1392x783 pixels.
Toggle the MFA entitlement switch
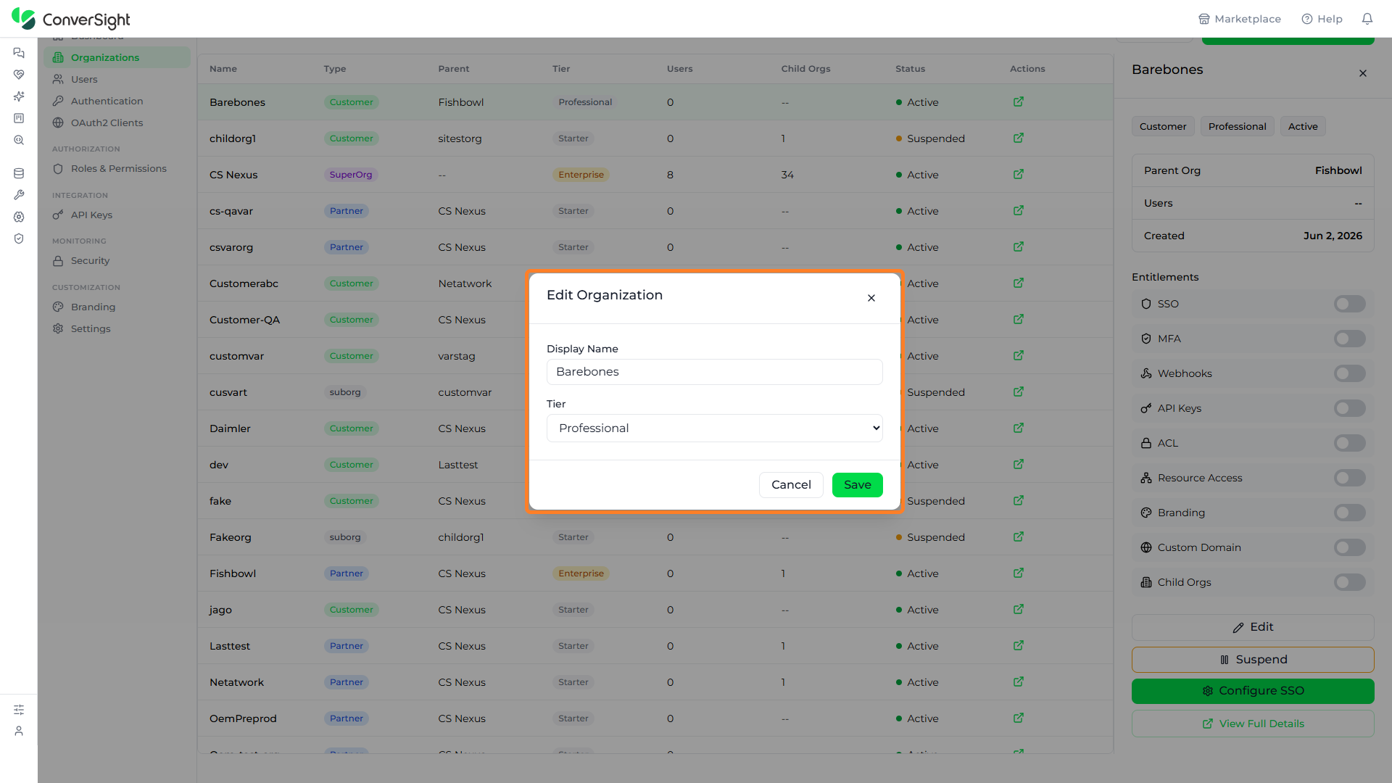1349,339
